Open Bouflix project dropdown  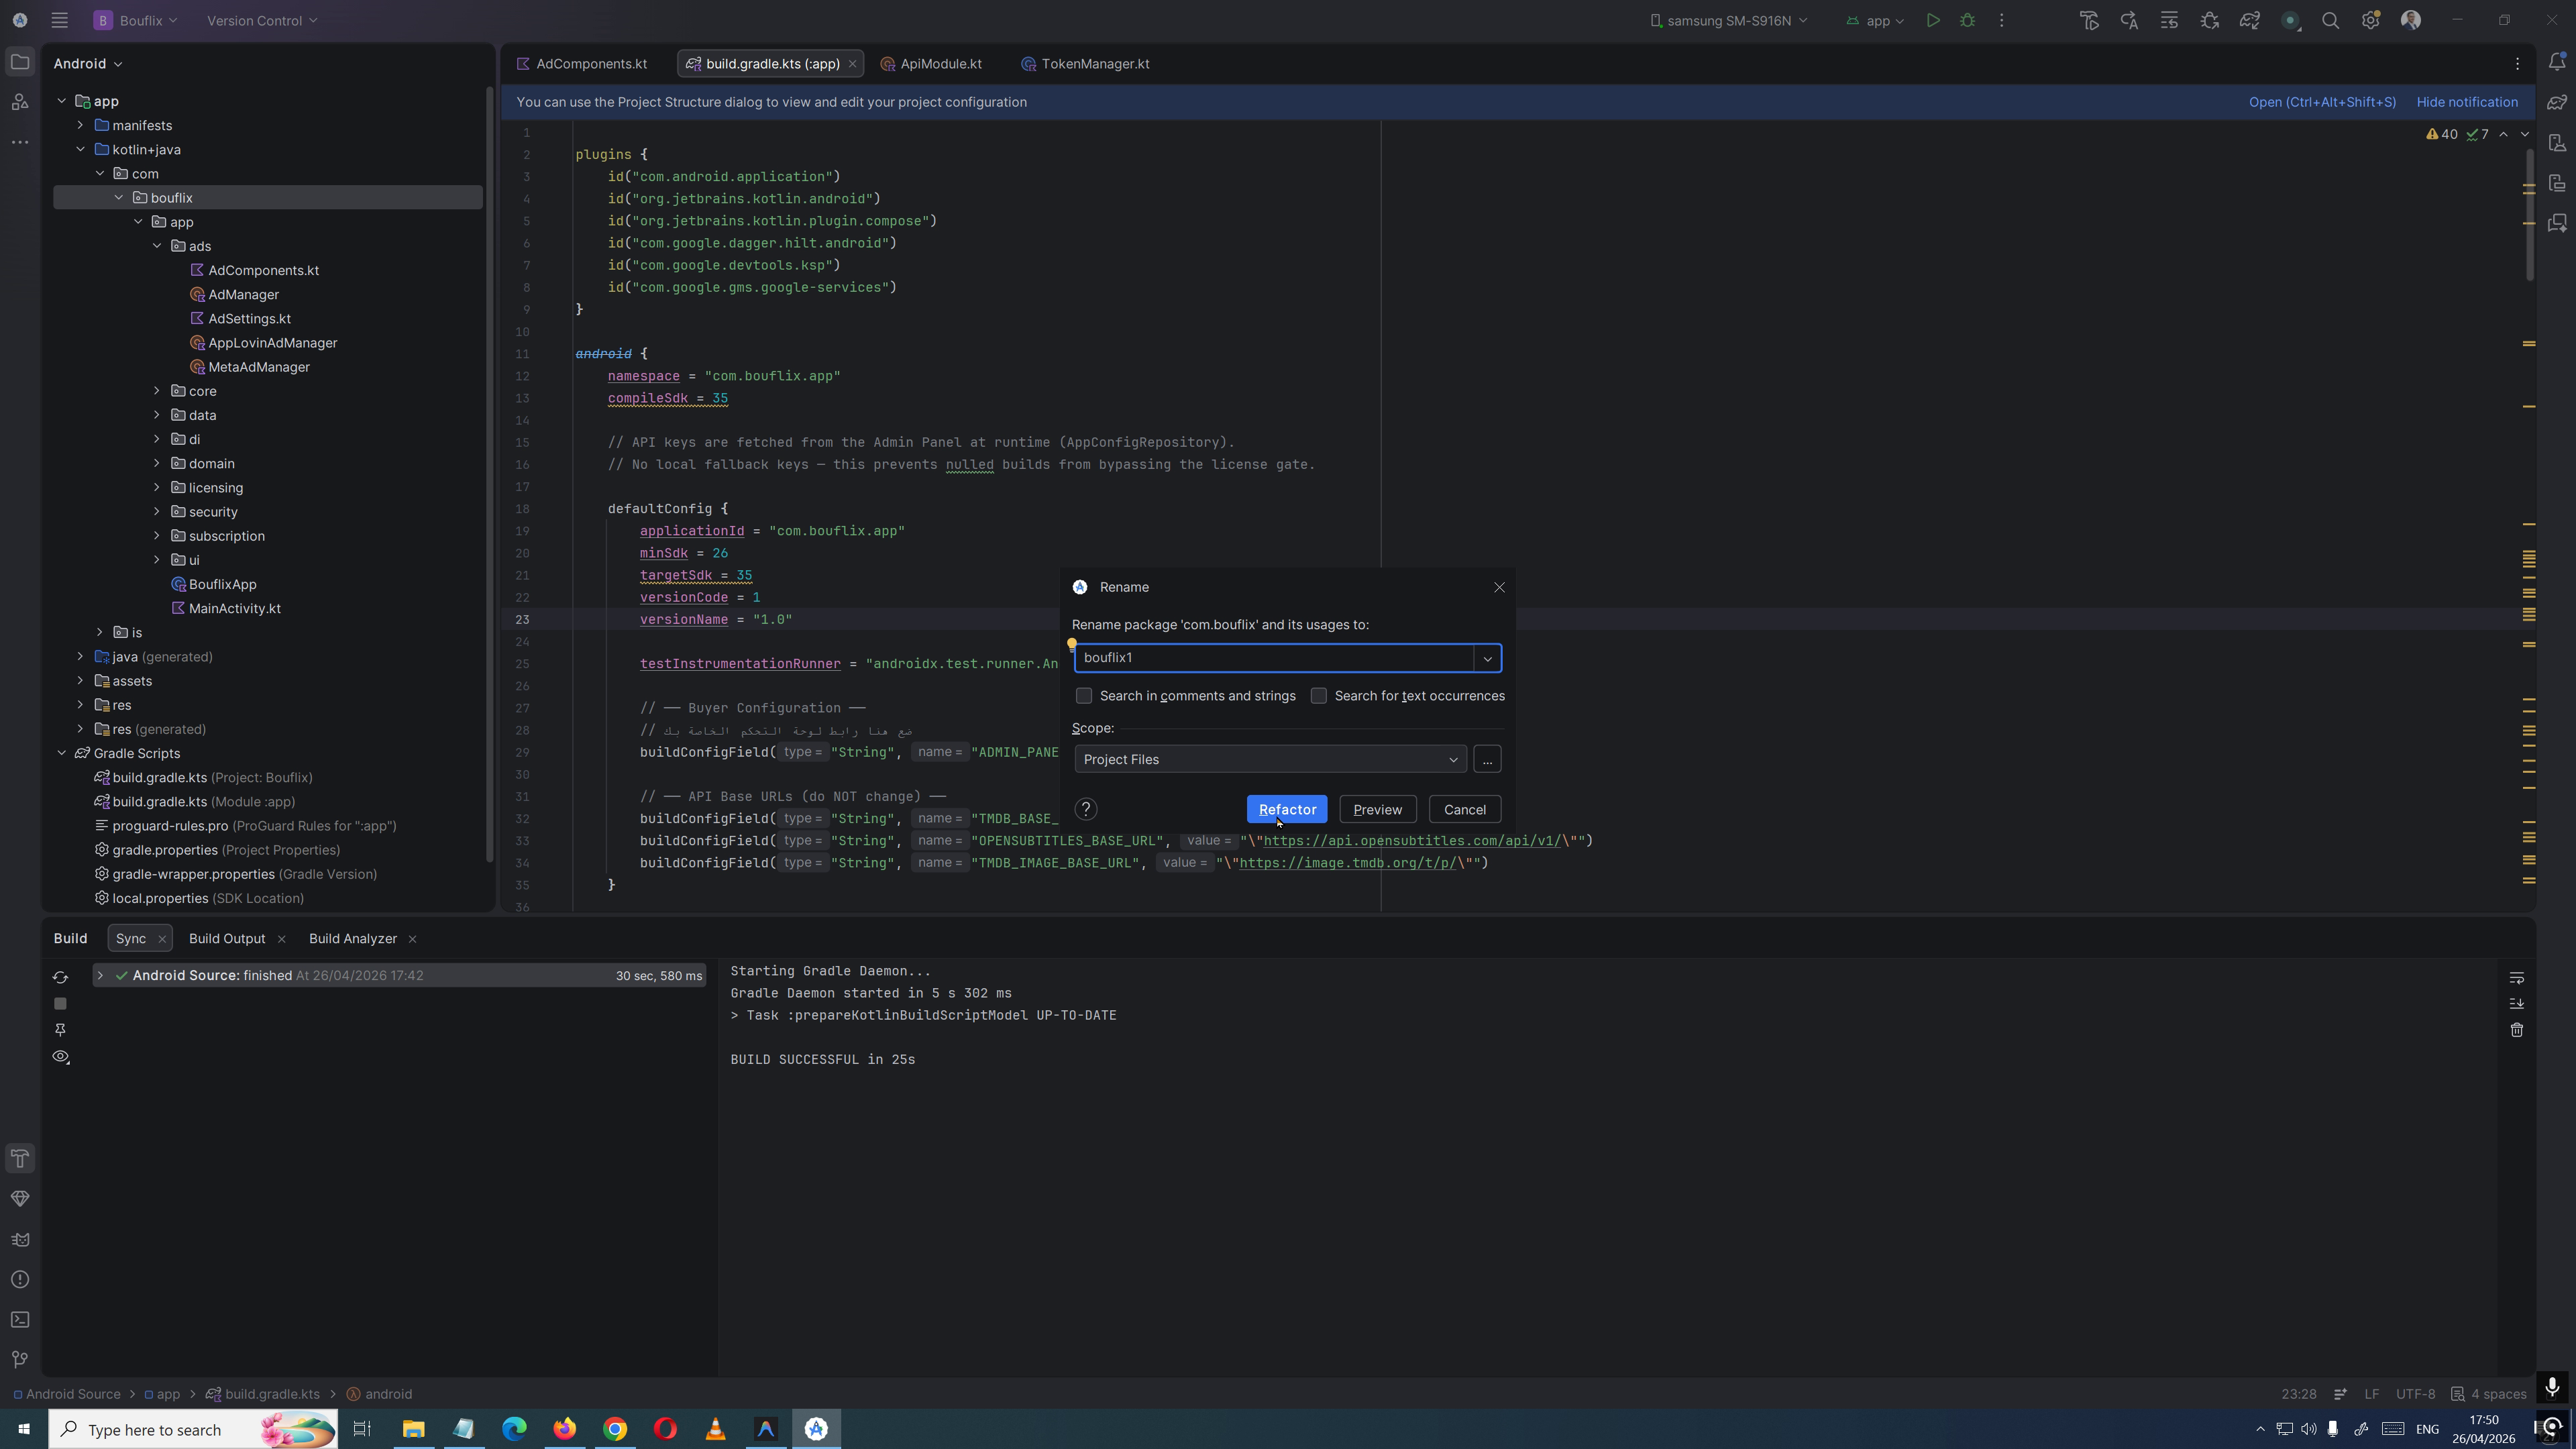[136, 20]
